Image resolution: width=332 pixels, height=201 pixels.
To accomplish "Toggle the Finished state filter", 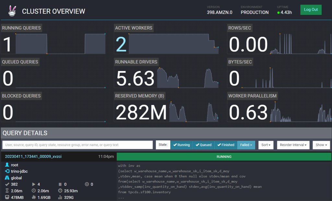I will click(226, 145).
